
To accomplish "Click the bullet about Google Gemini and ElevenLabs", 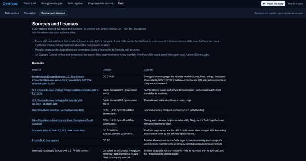I will (122, 55).
